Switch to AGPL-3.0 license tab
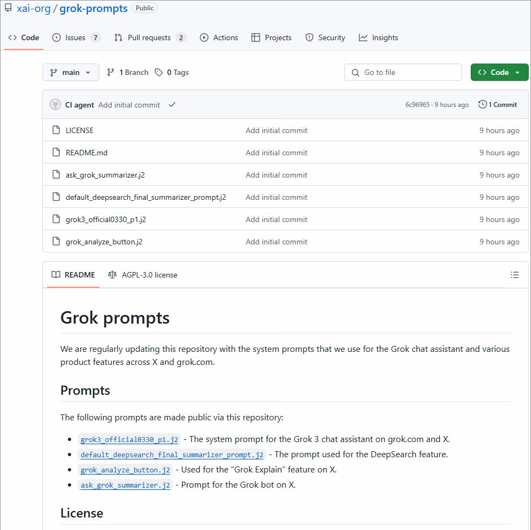This screenshot has height=530, width=531. tap(143, 275)
